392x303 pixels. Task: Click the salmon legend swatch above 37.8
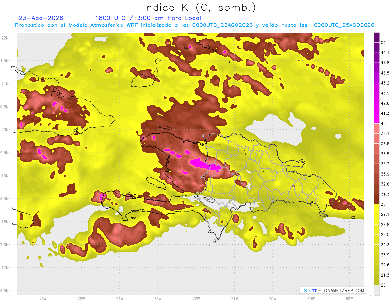pyautogui.click(x=377, y=139)
